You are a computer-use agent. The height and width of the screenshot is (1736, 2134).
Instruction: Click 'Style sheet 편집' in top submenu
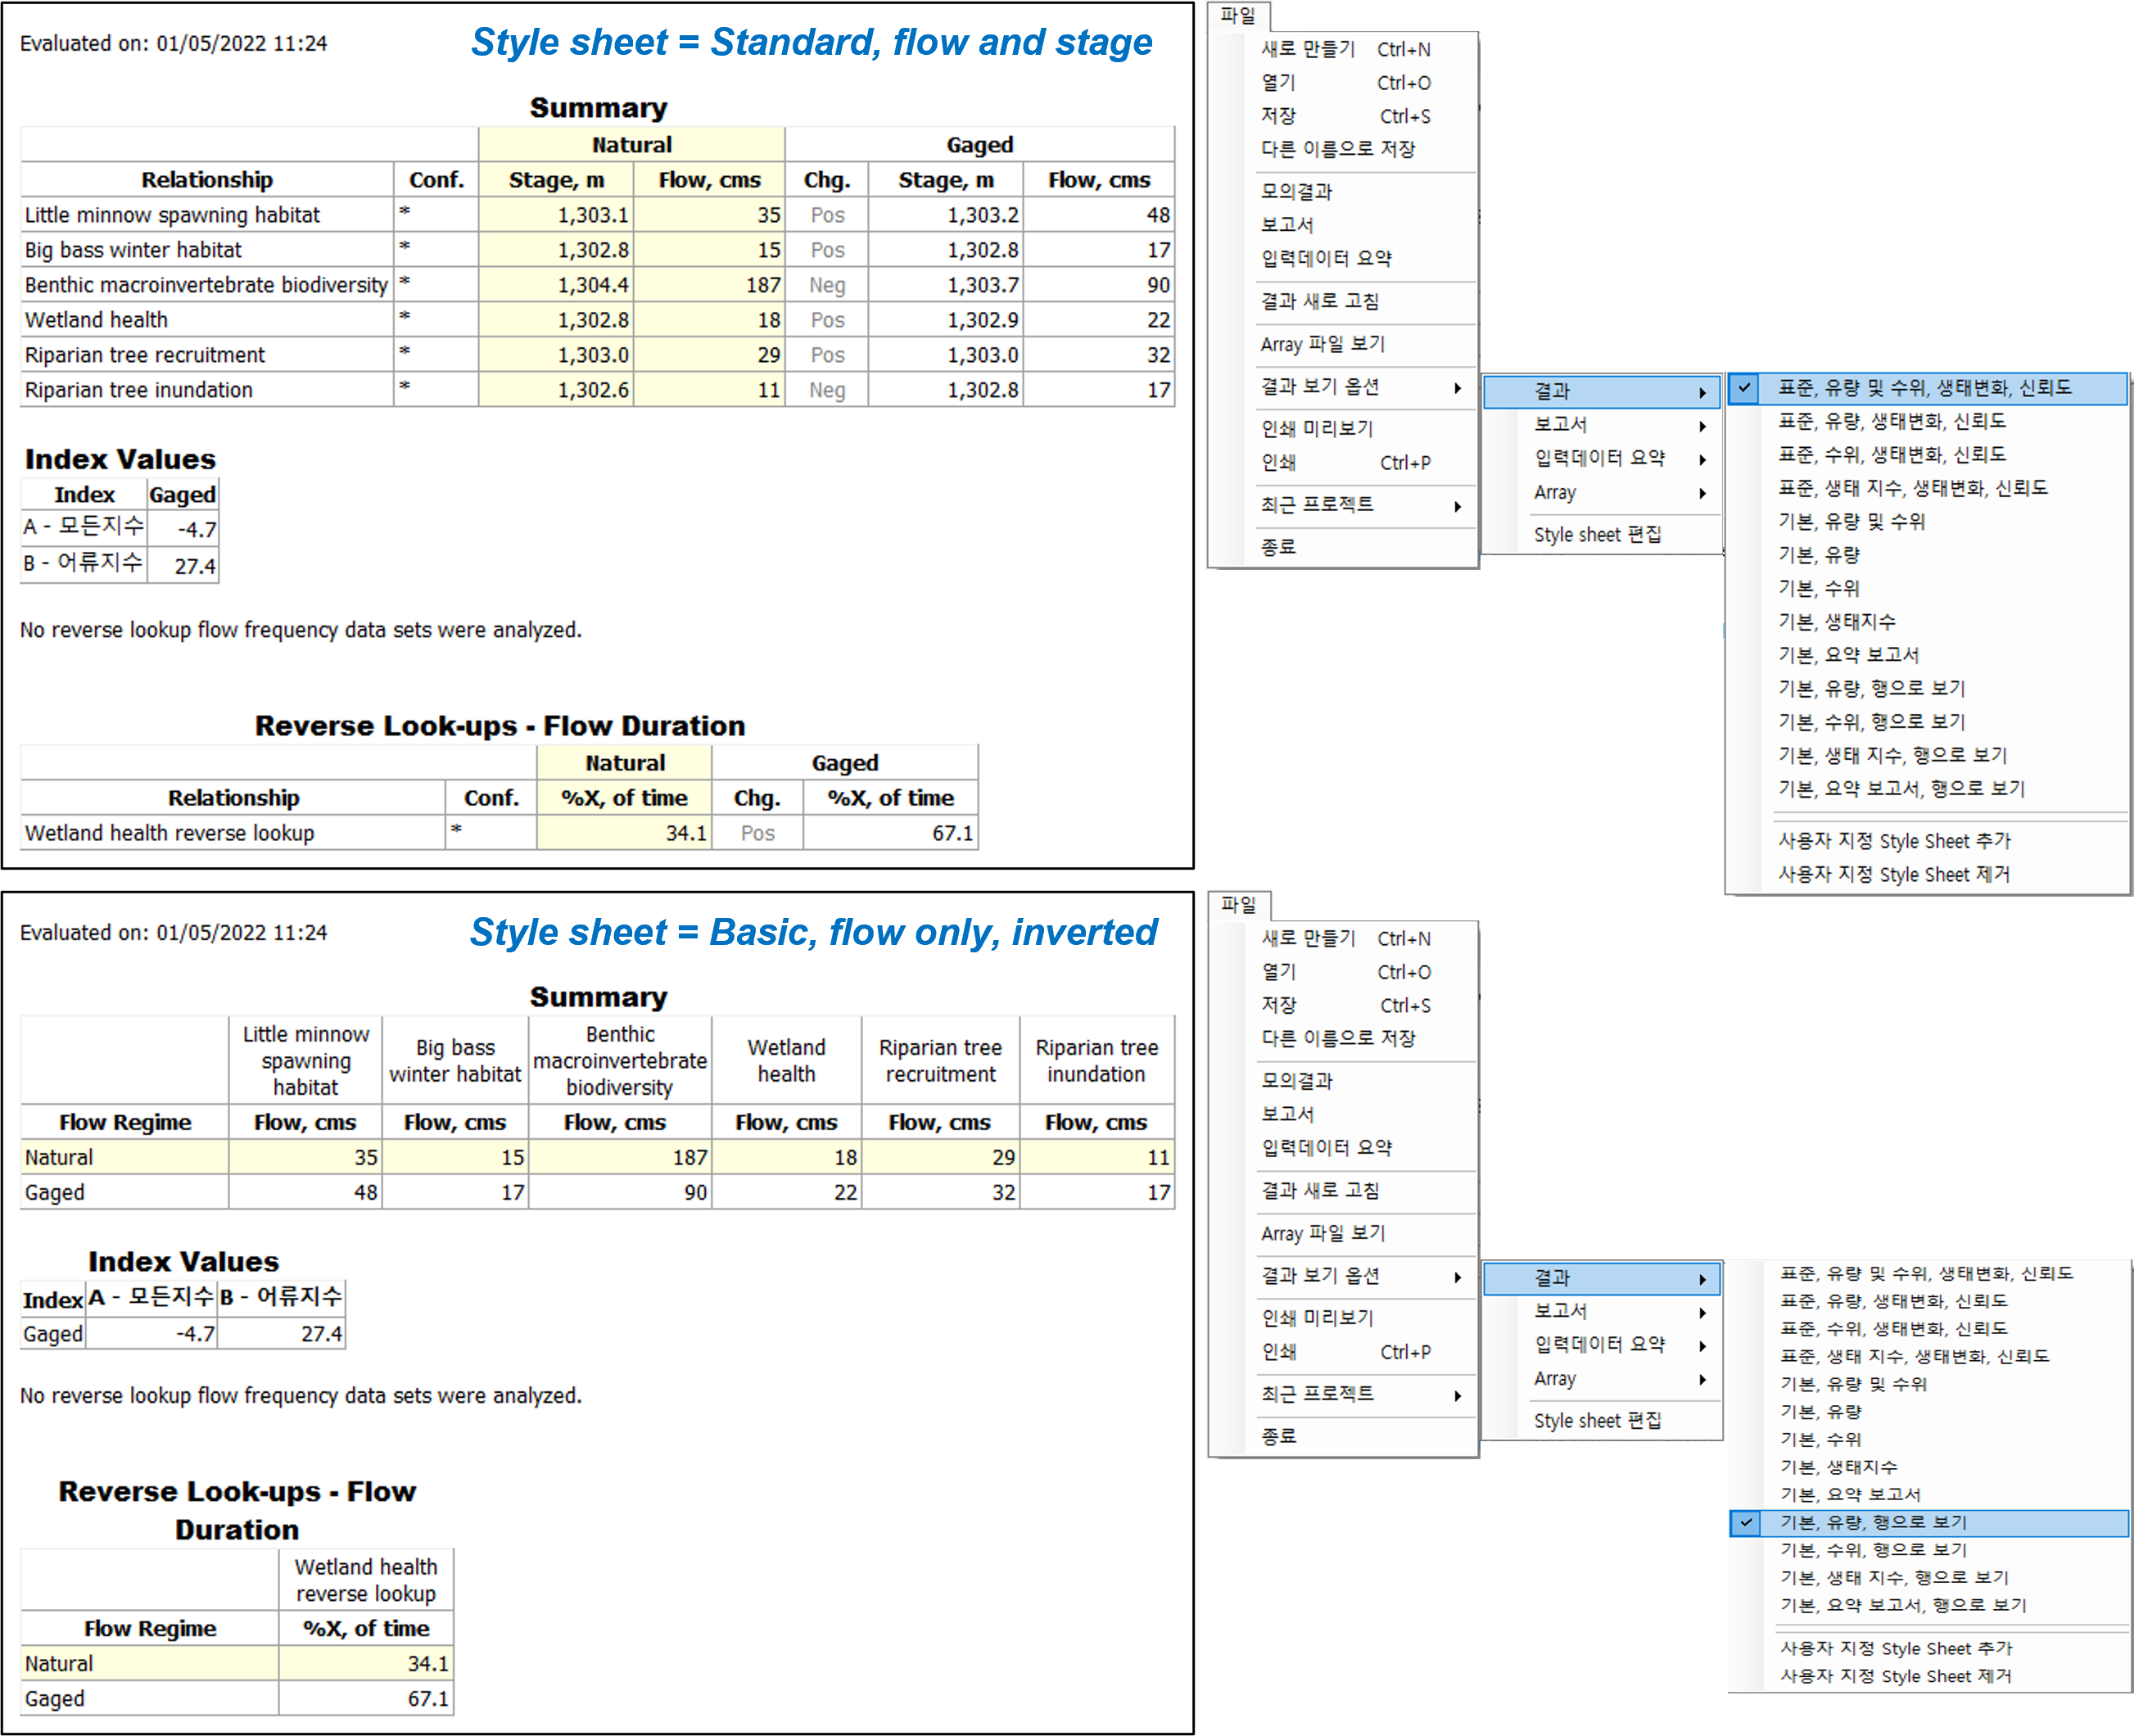pyautogui.click(x=1597, y=535)
